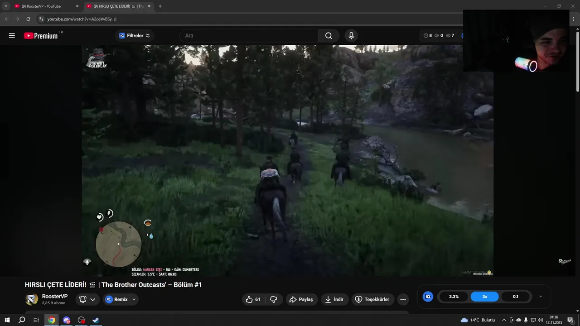The height and width of the screenshot is (326, 580).
Task: Go back with browser back arrow
Action: (6, 19)
